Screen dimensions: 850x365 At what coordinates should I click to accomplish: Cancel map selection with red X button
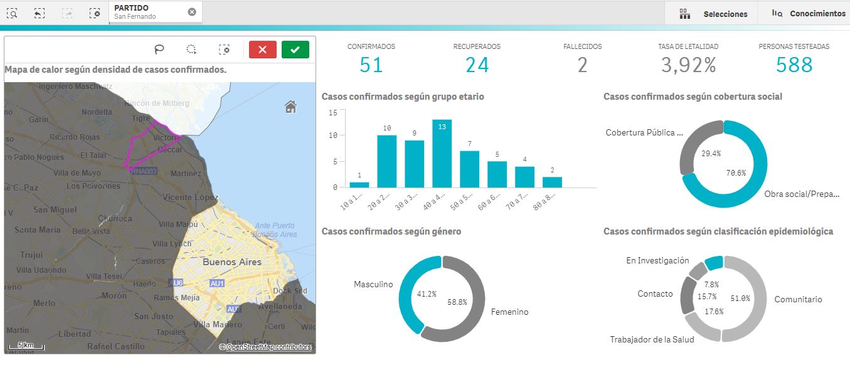(262, 50)
